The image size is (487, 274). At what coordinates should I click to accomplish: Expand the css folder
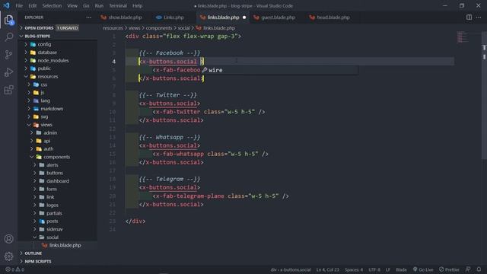(x=57, y=84)
